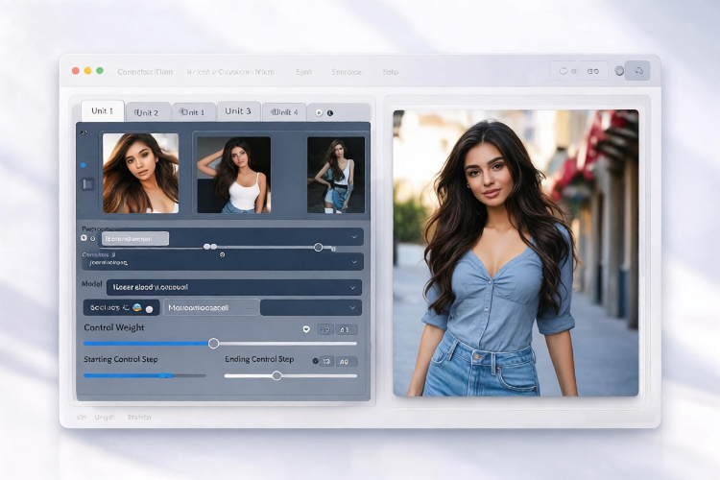
Task: Toggle the eye icon above the blue dot
Action: [84, 132]
